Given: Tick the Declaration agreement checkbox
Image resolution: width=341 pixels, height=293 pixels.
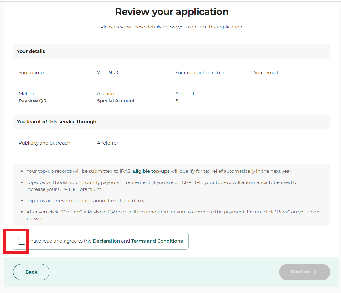Looking at the screenshot, I should click(22, 241).
